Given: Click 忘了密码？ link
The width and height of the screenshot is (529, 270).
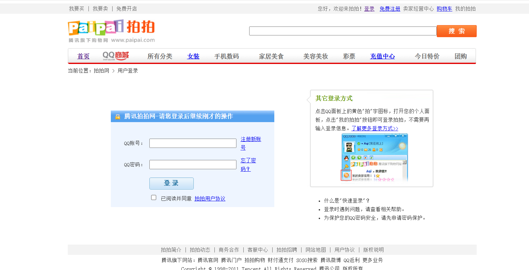Looking at the screenshot, I should point(248,165).
